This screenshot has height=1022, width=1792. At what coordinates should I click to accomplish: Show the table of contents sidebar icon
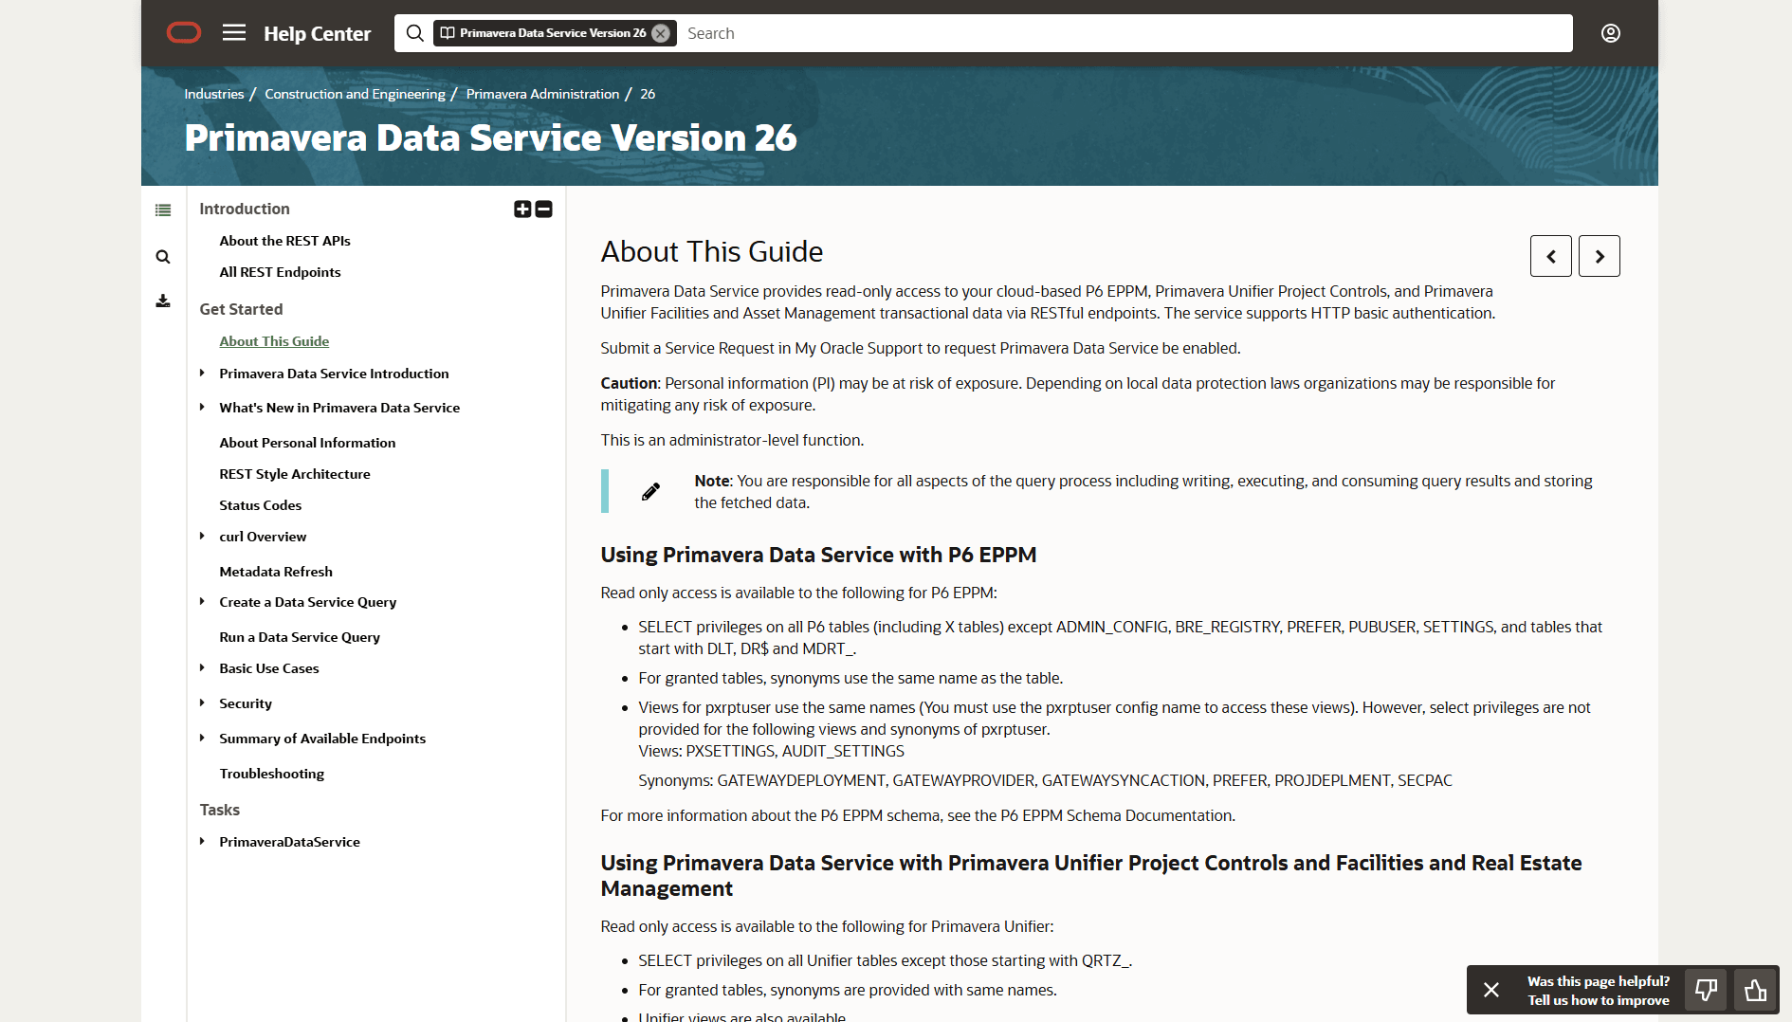pyautogui.click(x=163, y=210)
